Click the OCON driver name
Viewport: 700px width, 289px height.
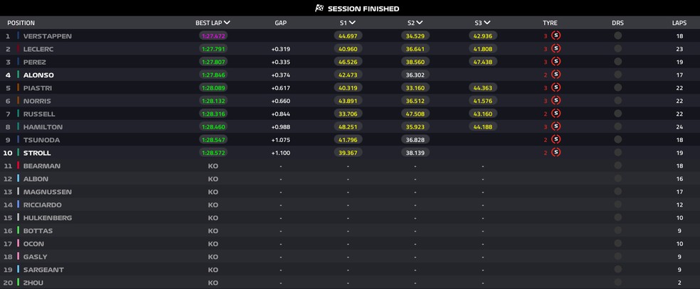coord(33,244)
